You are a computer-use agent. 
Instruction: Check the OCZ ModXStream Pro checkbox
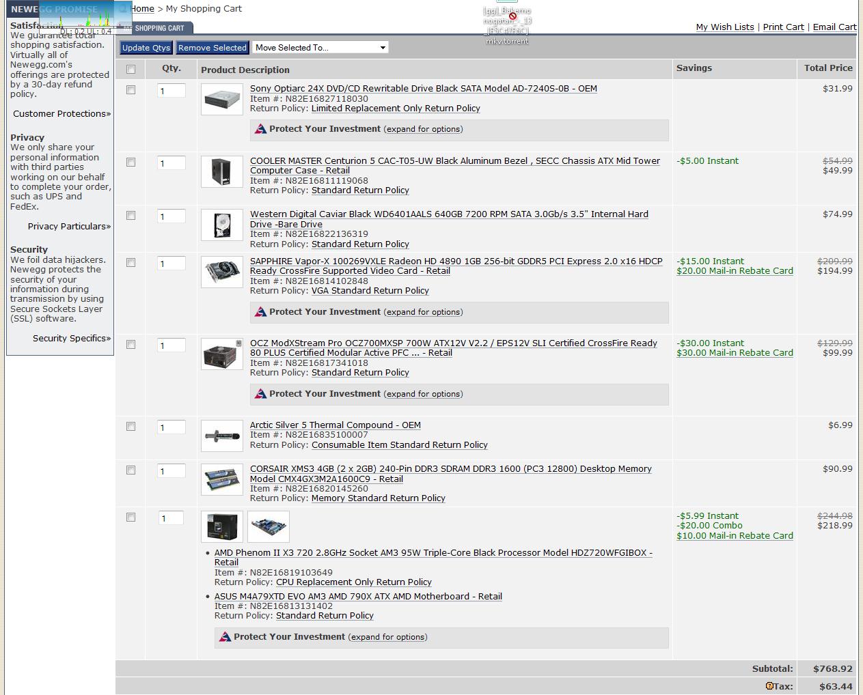131,345
